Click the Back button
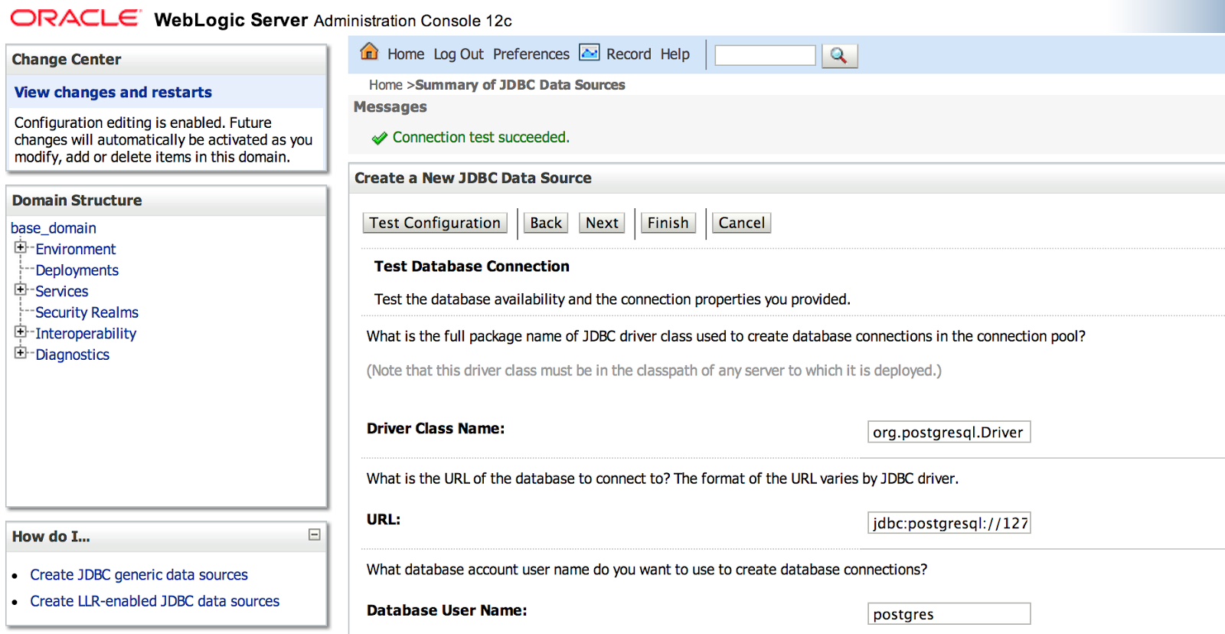The image size is (1225, 634). pyautogui.click(x=546, y=223)
